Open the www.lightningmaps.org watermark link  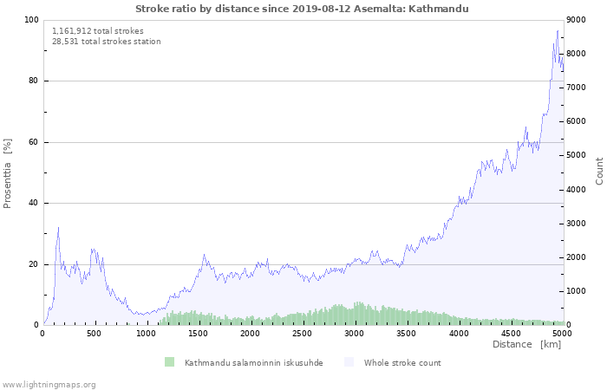[49, 384]
